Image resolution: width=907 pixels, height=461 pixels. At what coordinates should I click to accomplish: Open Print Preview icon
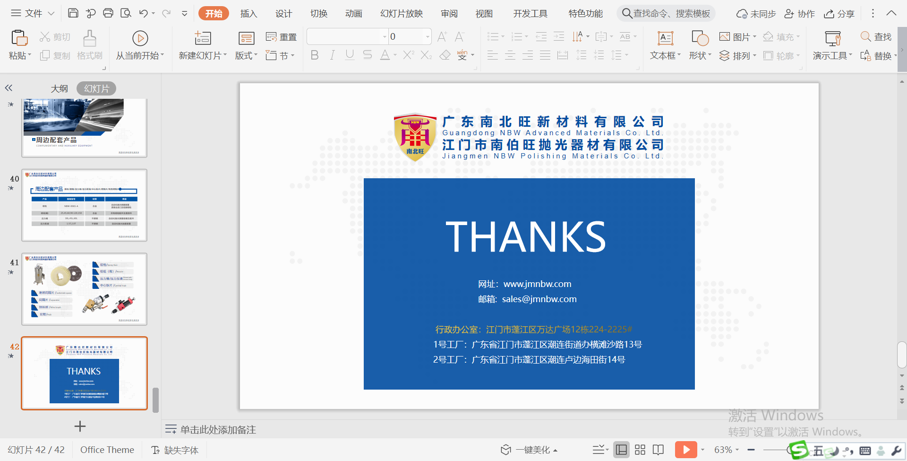[126, 13]
